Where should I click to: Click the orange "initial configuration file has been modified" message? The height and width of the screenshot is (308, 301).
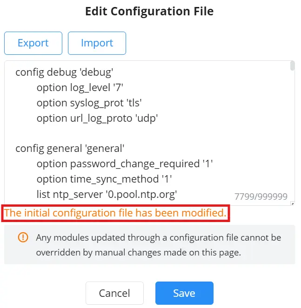pos(115,213)
